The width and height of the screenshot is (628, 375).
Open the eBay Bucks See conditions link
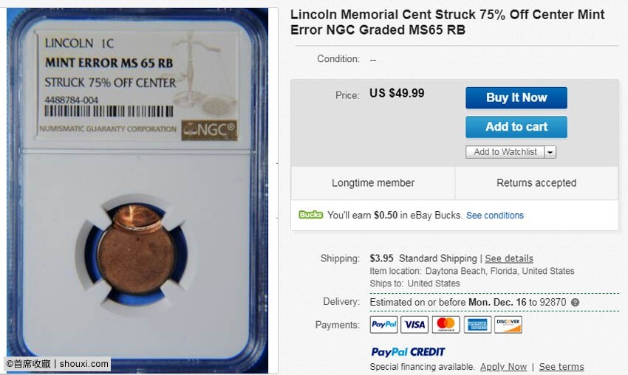(494, 216)
